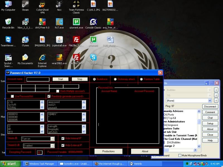Select the Lounge 2 channel in Ventrilo
This screenshot has height=167, width=223.
pos(169,146)
